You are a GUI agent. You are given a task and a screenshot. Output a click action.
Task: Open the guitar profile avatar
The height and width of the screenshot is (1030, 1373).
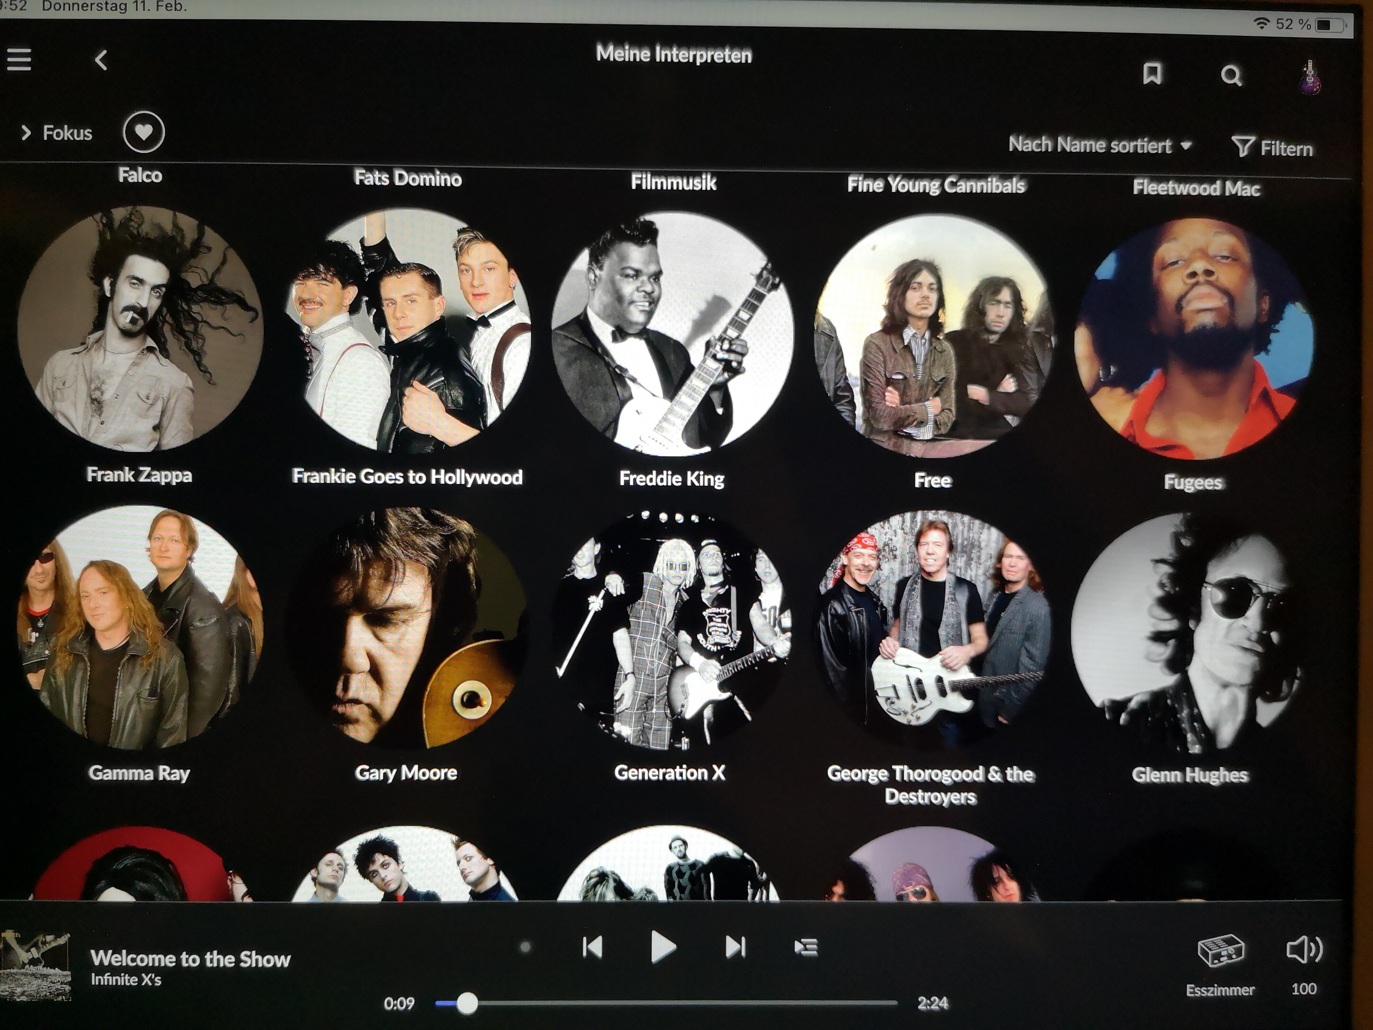point(1310,78)
